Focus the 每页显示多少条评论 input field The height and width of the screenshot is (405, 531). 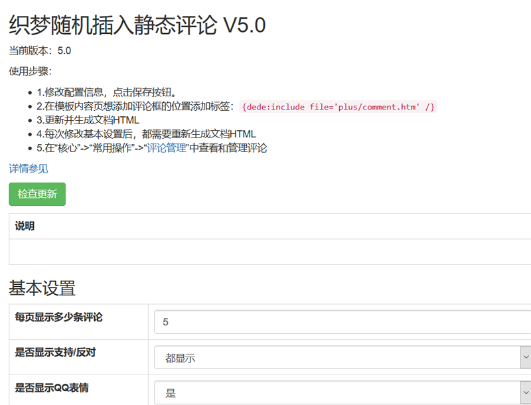pos(342,322)
